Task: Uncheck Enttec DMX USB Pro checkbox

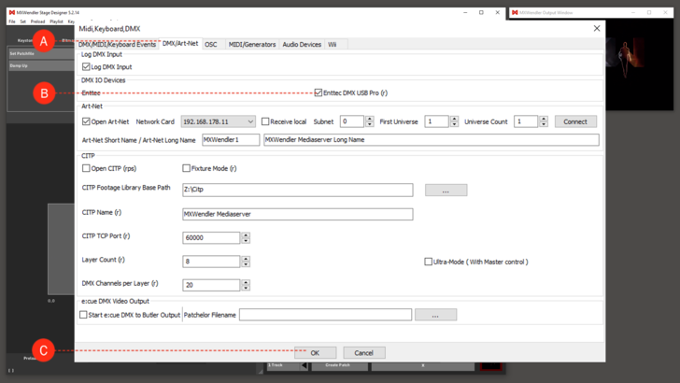Action: click(x=319, y=92)
